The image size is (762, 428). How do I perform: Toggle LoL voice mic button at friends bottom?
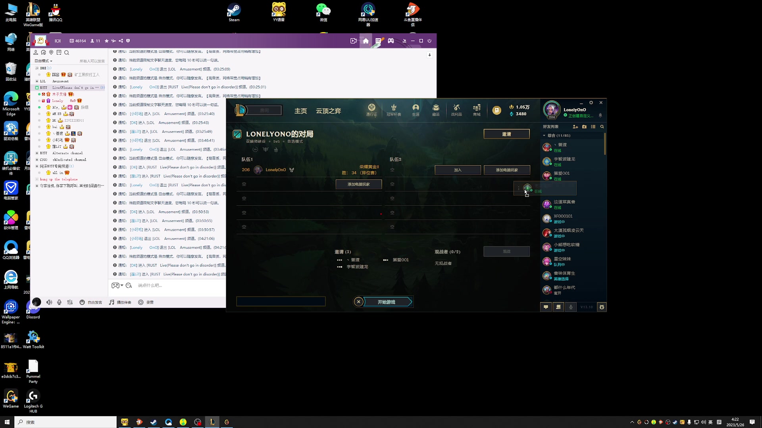(x=571, y=307)
